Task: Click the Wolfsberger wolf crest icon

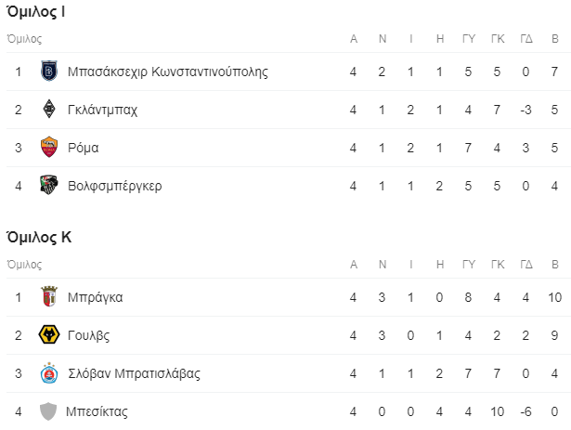Action: [49, 185]
